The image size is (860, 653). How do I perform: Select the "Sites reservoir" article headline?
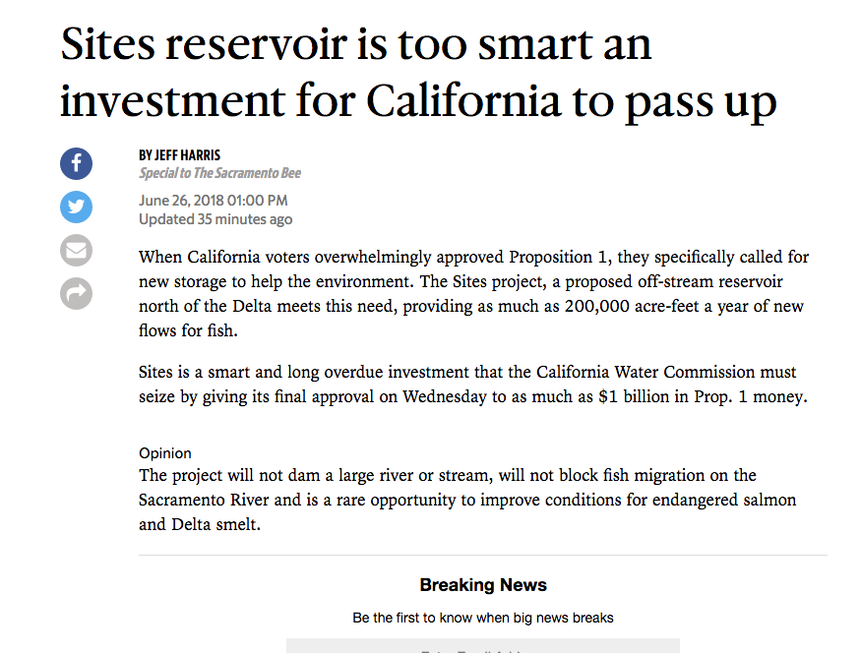pos(418,73)
